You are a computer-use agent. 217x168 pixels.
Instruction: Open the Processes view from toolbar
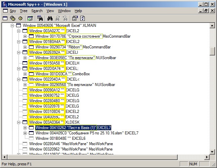click(x=13, y=18)
